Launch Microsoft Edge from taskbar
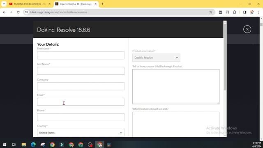 tap(33, 144)
